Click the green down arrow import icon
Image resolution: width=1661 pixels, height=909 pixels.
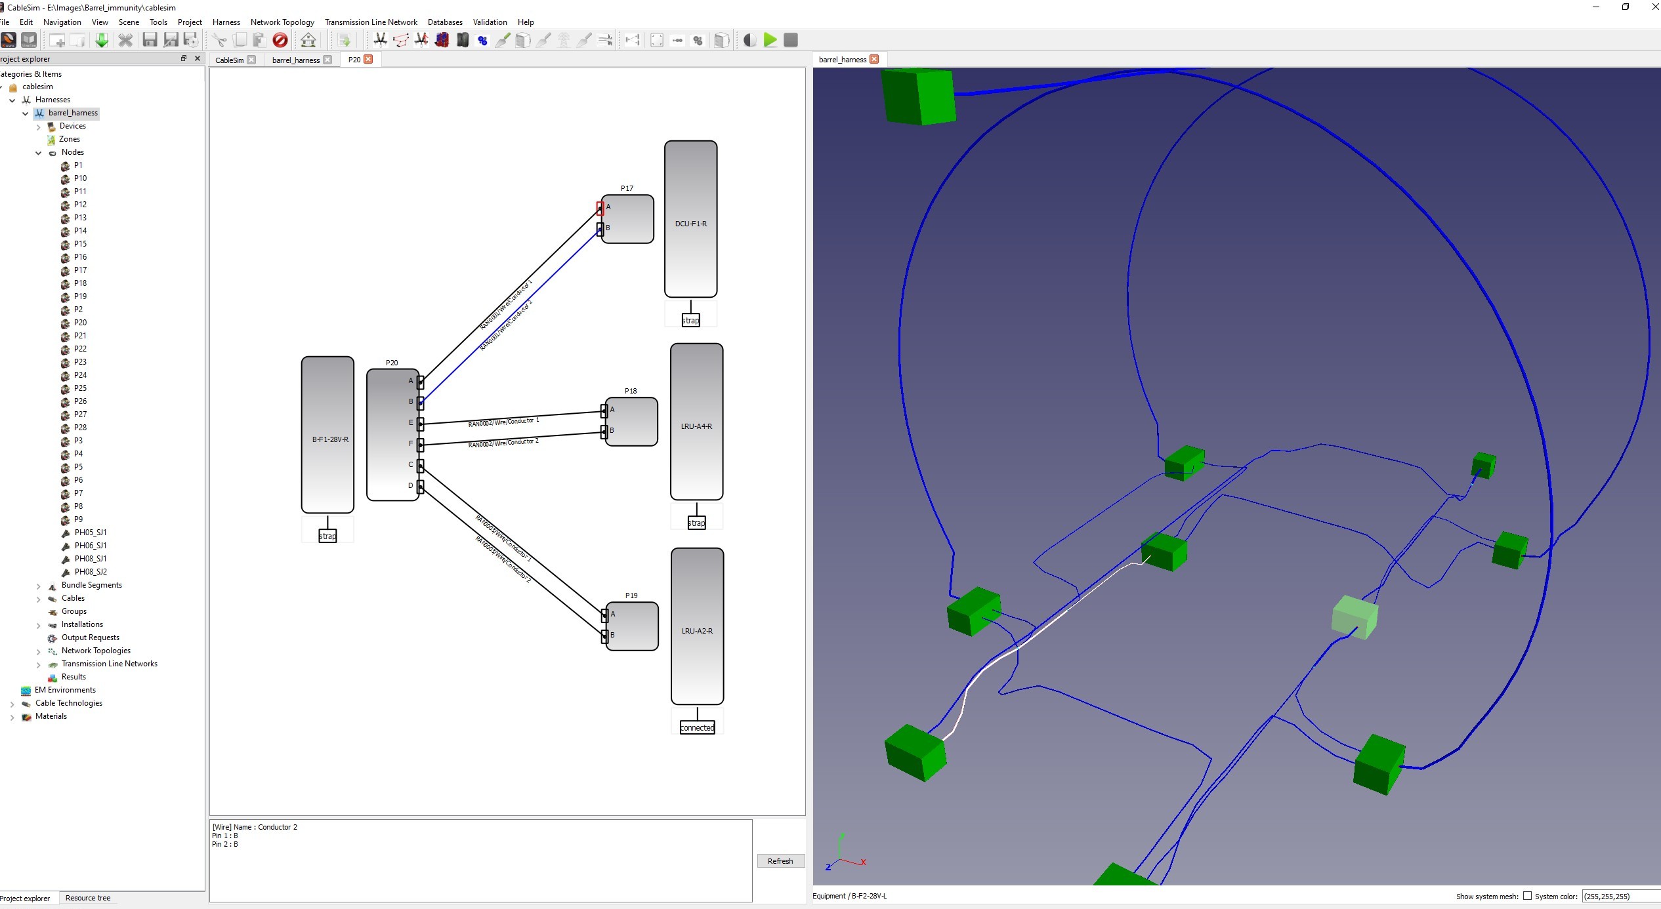point(102,40)
